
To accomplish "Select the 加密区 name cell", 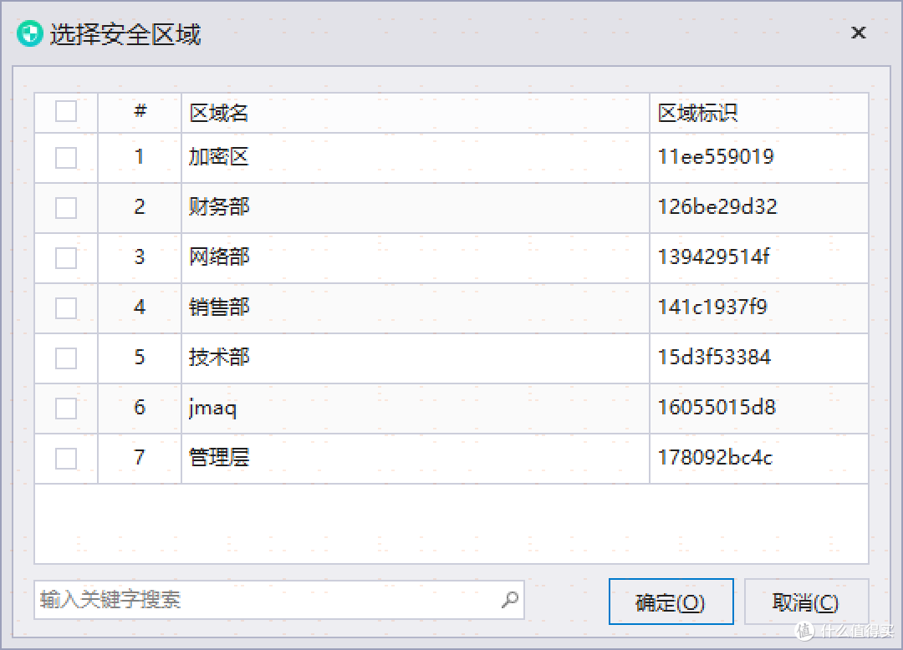I will tap(416, 158).
